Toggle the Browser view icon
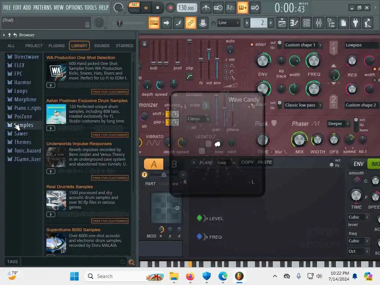Screen dimensions: 380x285 [331, 23]
